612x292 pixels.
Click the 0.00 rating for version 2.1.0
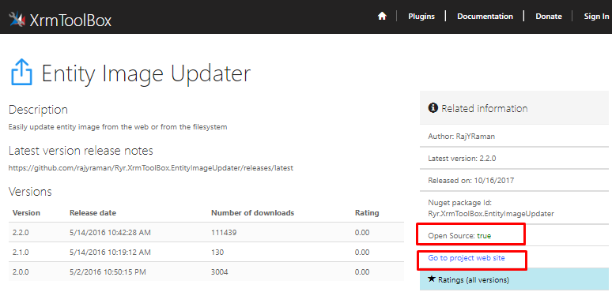(x=362, y=253)
